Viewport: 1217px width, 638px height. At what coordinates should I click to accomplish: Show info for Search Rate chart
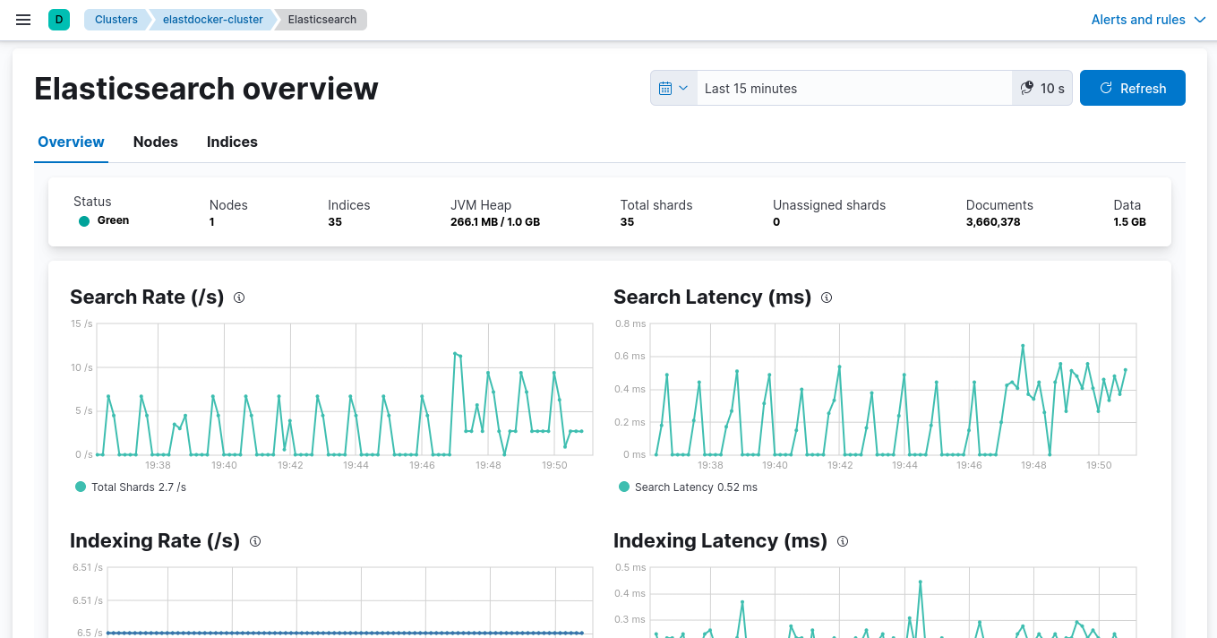pos(239,297)
